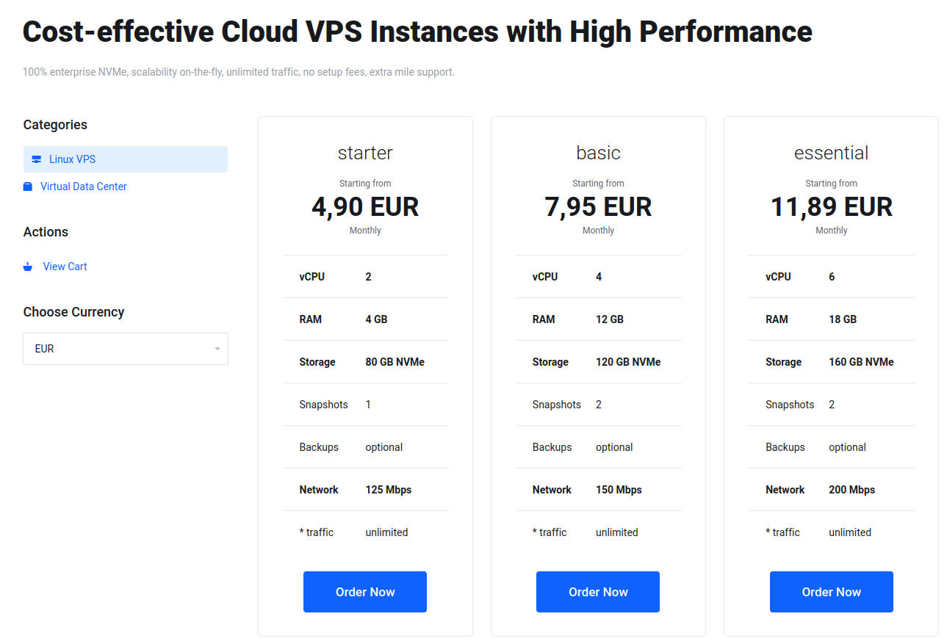Click Order Now for the essential plan

(x=831, y=591)
